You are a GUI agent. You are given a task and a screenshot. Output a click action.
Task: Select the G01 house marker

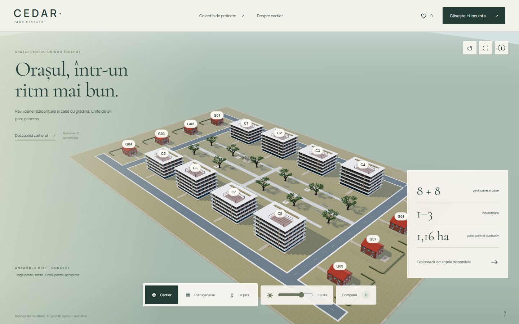[x=217, y=116]
